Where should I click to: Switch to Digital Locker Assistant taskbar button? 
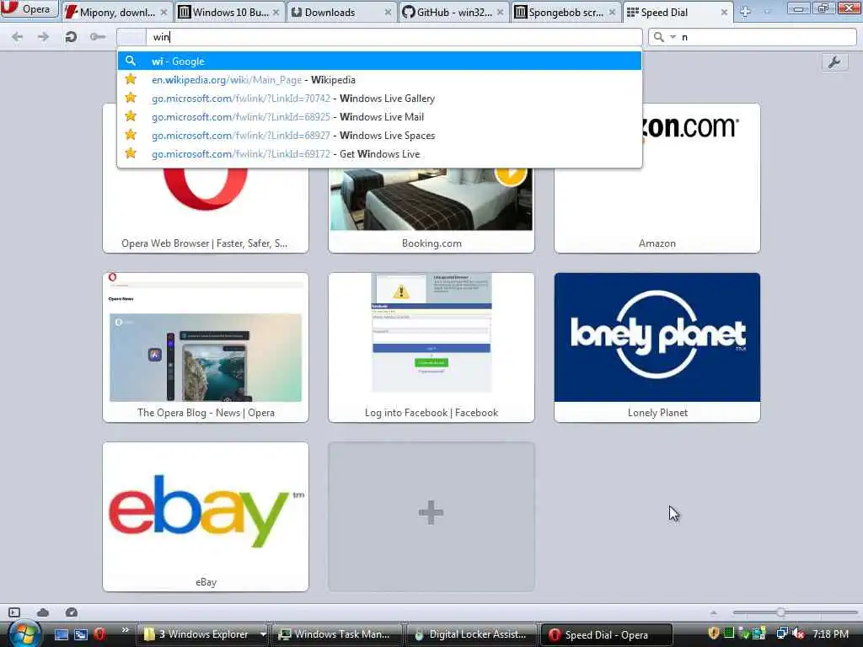(471, 634)
